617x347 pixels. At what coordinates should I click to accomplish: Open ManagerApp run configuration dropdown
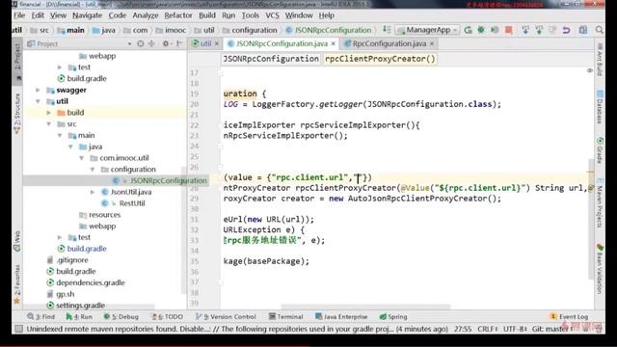428,30
